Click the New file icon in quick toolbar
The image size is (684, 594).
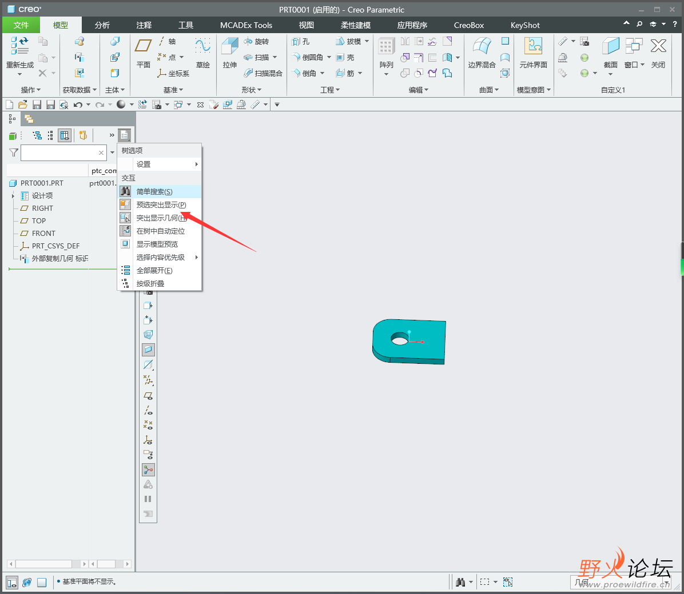(10, 105)
